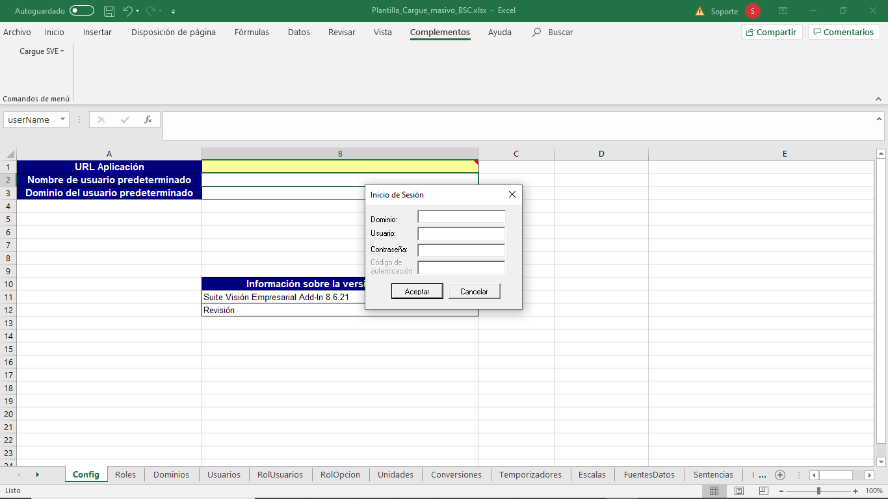Expand the Name Box dropdown arrow
This screenshot has height=499, width=888.
click(x=62, y=120)
